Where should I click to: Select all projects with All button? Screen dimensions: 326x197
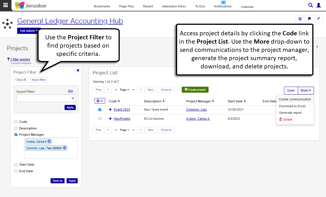click(100, 101)
